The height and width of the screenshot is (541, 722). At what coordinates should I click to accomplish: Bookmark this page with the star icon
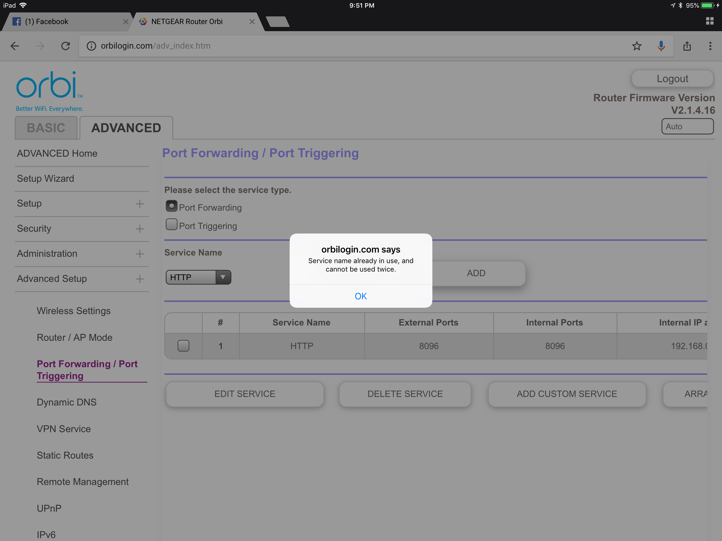[x=636, y=46]
